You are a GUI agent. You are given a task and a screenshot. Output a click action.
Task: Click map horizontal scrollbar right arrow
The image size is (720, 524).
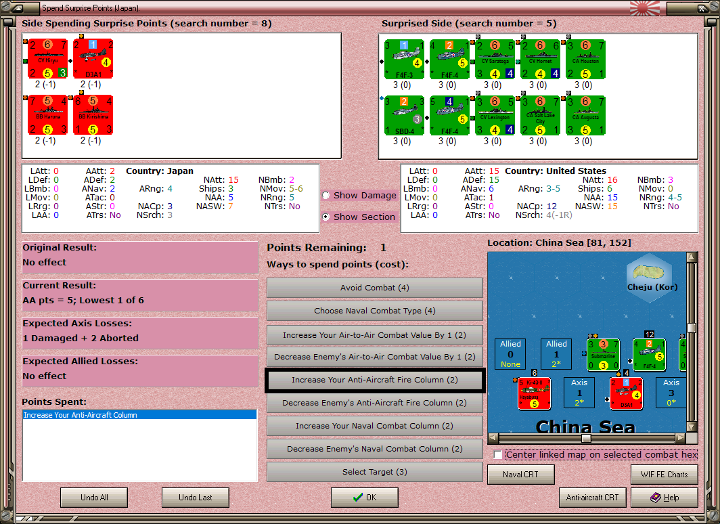click(x=681, y=437)
